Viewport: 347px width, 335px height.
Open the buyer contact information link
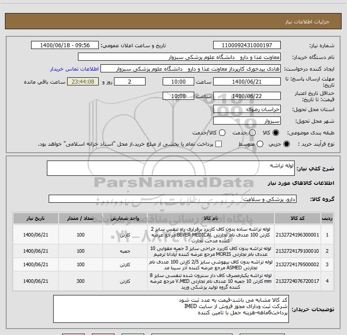74,69
